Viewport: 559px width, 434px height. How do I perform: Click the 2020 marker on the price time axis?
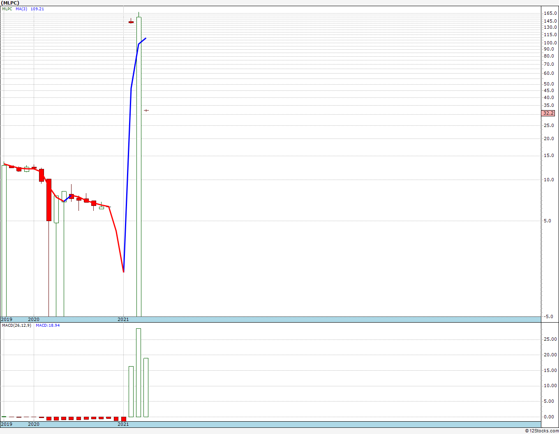[x=34, y=319]
